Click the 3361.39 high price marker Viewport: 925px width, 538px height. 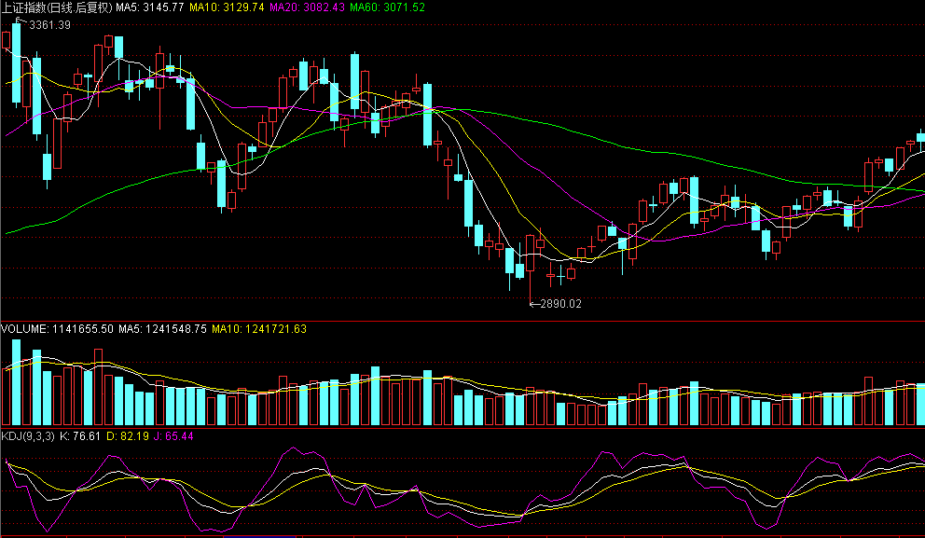[49, 25]
